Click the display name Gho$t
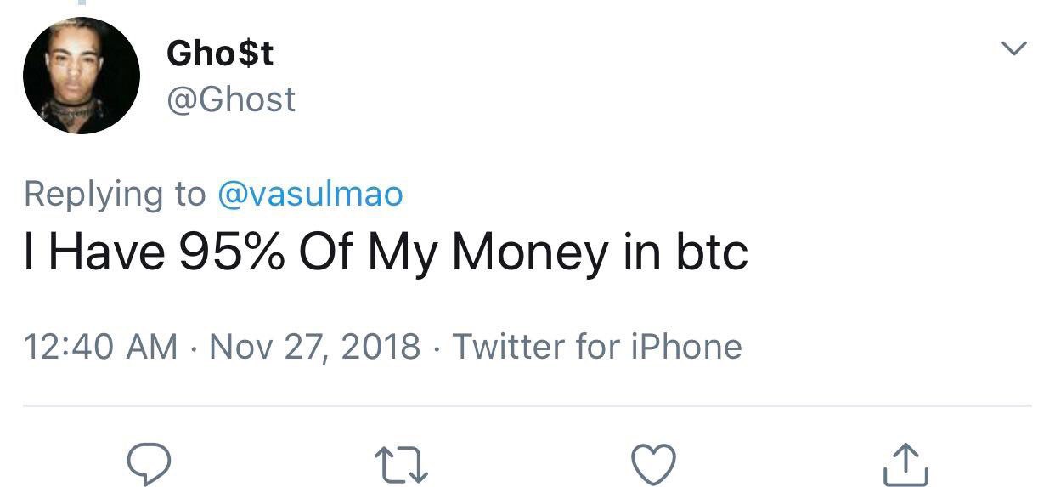Screen dimensions: 1055x487 pyautogui.click(x=220, y=54)
